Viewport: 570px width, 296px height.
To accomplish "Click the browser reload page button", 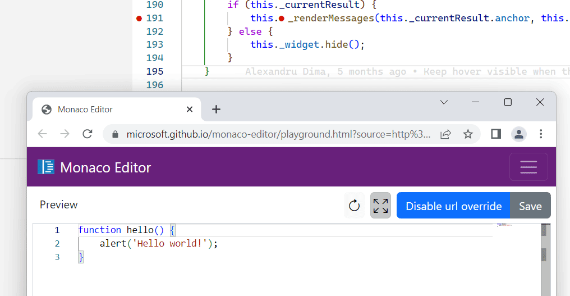I will [87, 134].
